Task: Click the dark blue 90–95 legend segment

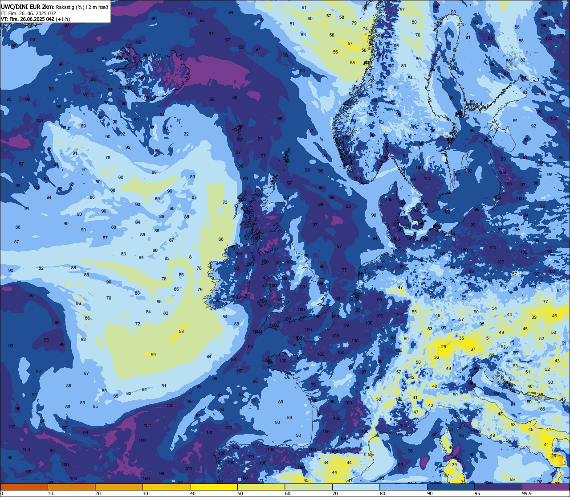Action: coord(451,487)
